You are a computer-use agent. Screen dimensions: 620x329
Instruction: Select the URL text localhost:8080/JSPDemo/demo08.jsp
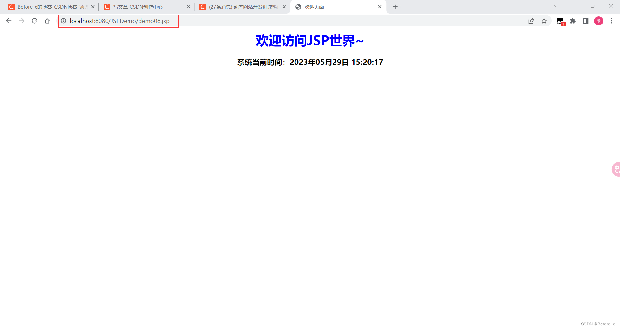pyautogui.click(x=119, y=21)
